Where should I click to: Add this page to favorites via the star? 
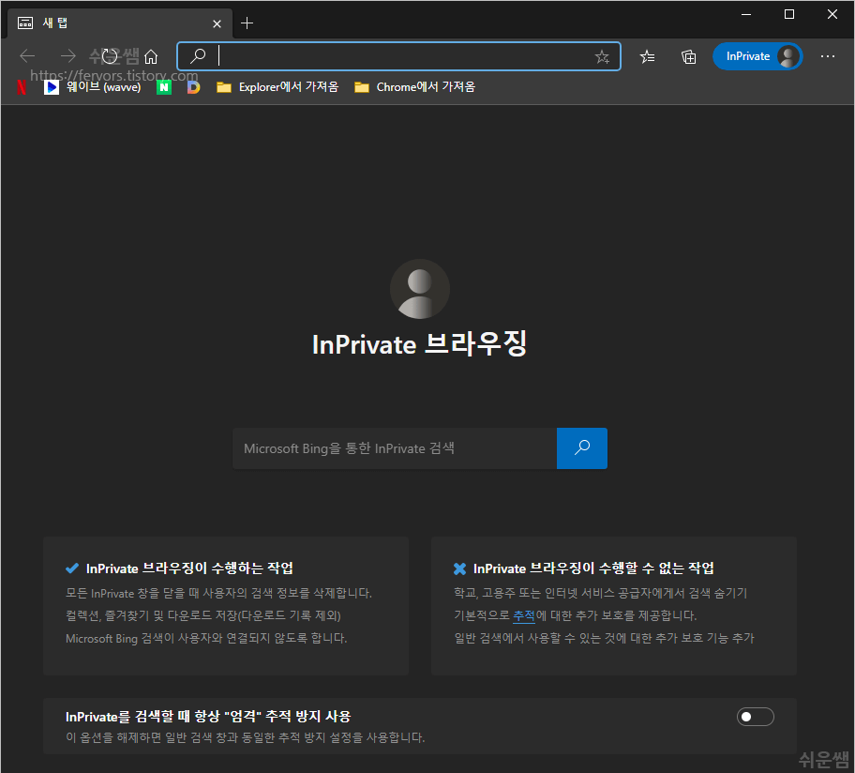602,56
